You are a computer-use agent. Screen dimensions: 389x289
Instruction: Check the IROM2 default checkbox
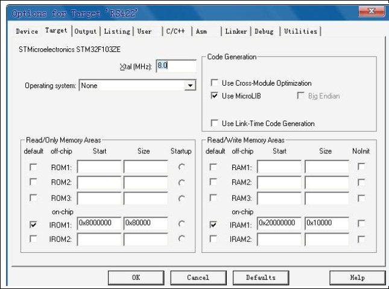pos(33,239)
